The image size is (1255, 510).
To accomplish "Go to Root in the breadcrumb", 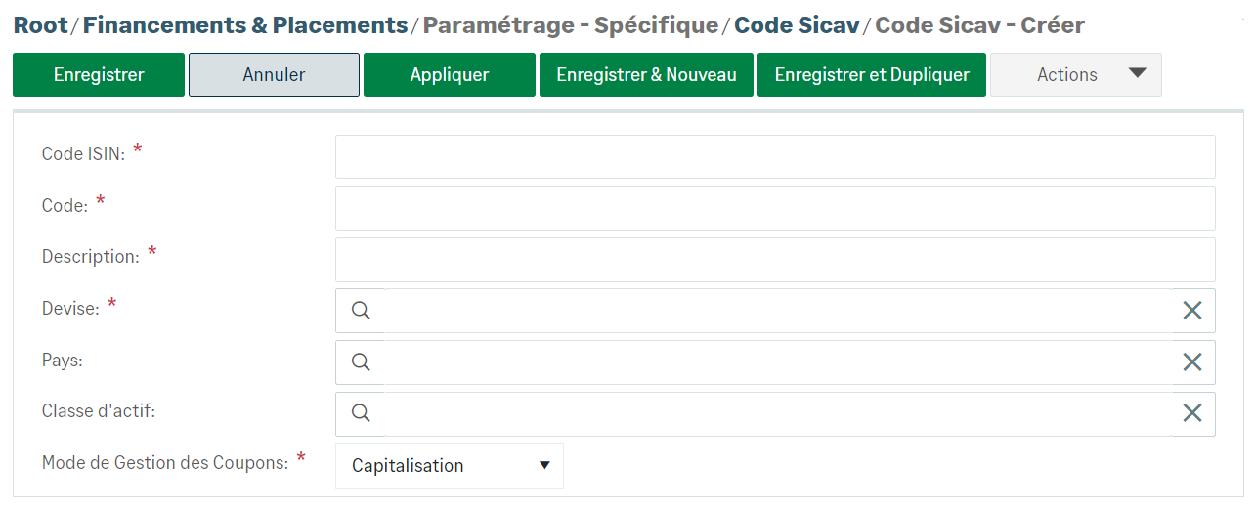I will point(41,25).
